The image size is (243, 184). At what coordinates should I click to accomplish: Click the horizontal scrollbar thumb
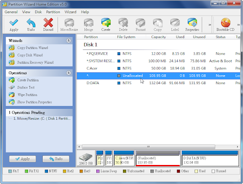click(149, 147)
